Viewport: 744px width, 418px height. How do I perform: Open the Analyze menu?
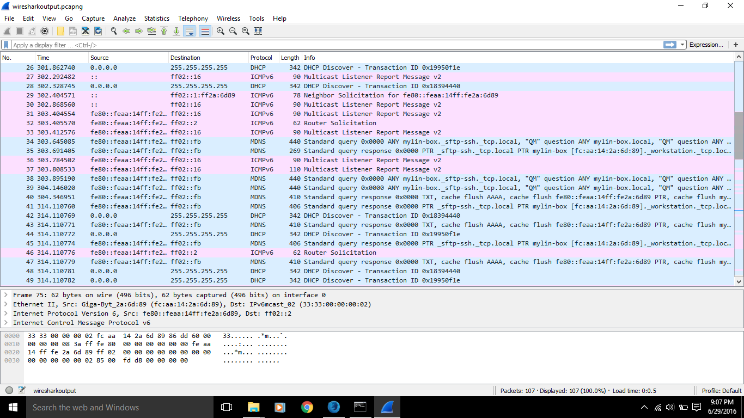tap(124, 18)
